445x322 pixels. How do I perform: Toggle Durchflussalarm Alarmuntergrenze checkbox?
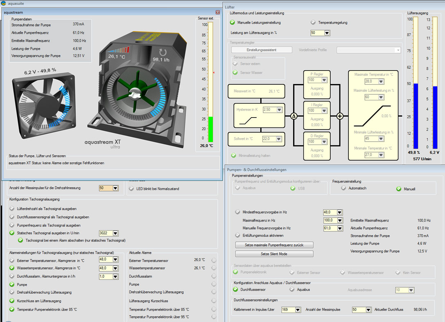(x=11, y=276)
